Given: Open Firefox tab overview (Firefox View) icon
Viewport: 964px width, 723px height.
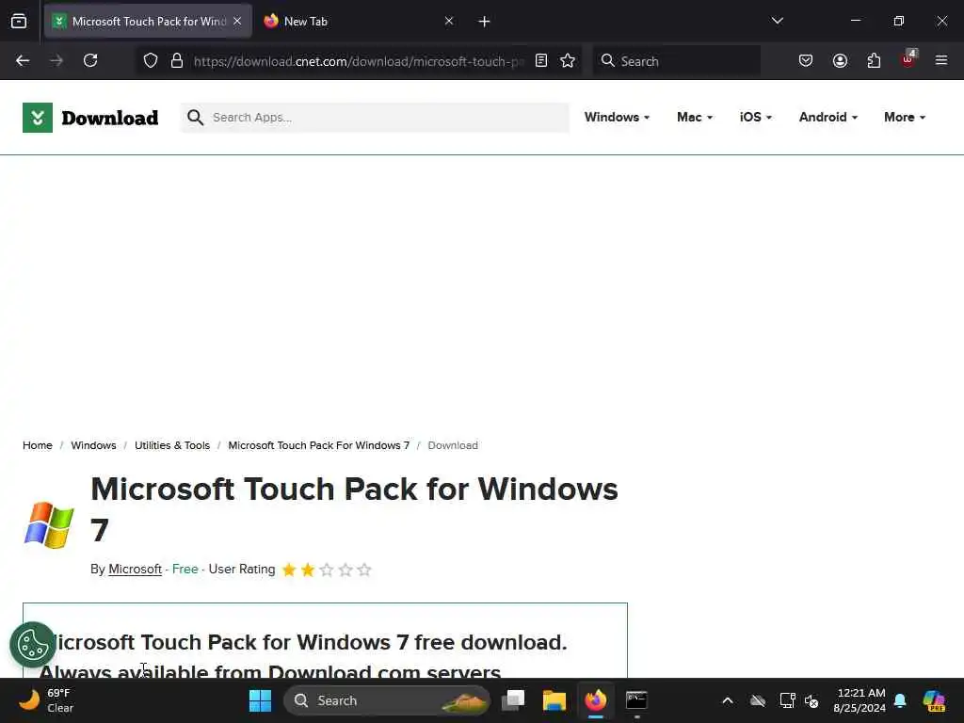Looking at the screenshot, I should [x=19, y=22].
